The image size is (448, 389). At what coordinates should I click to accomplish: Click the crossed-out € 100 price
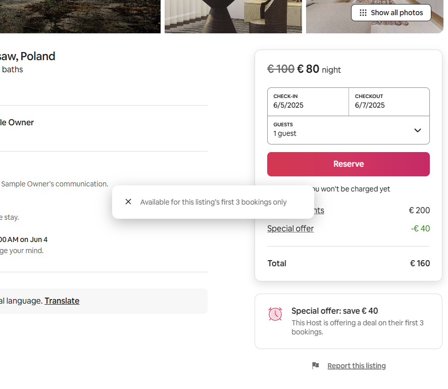tap(280, 69)
